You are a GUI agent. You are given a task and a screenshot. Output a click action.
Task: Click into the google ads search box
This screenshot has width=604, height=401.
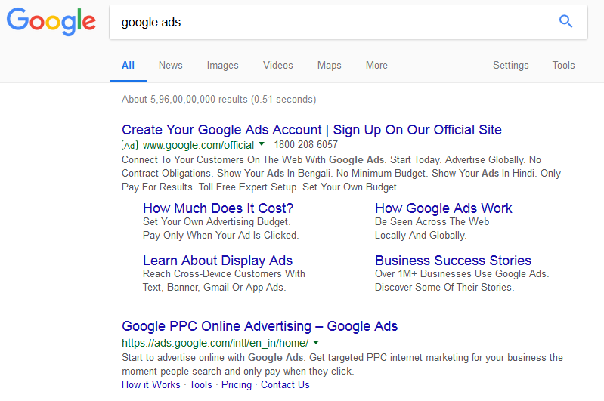pos(331,22)
